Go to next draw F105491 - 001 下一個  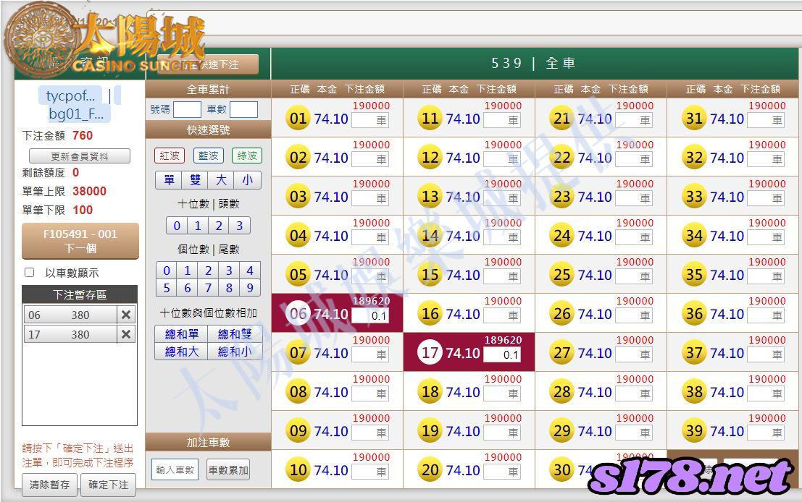[80, 241]
